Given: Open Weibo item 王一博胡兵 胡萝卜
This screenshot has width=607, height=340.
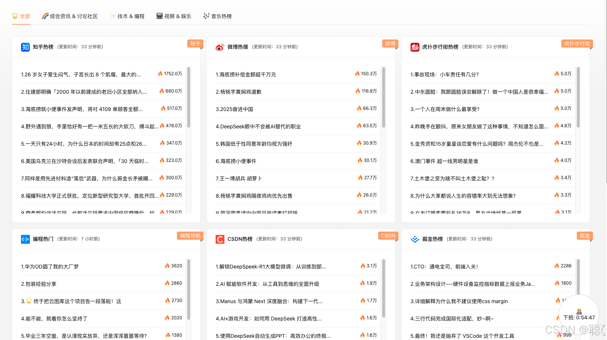Looking at the screenshot, I should pyautogui.click(x=238, y=178).
